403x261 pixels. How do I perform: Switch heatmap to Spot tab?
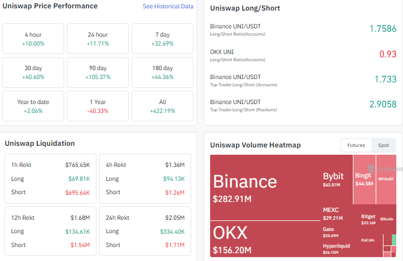(383, 145)
